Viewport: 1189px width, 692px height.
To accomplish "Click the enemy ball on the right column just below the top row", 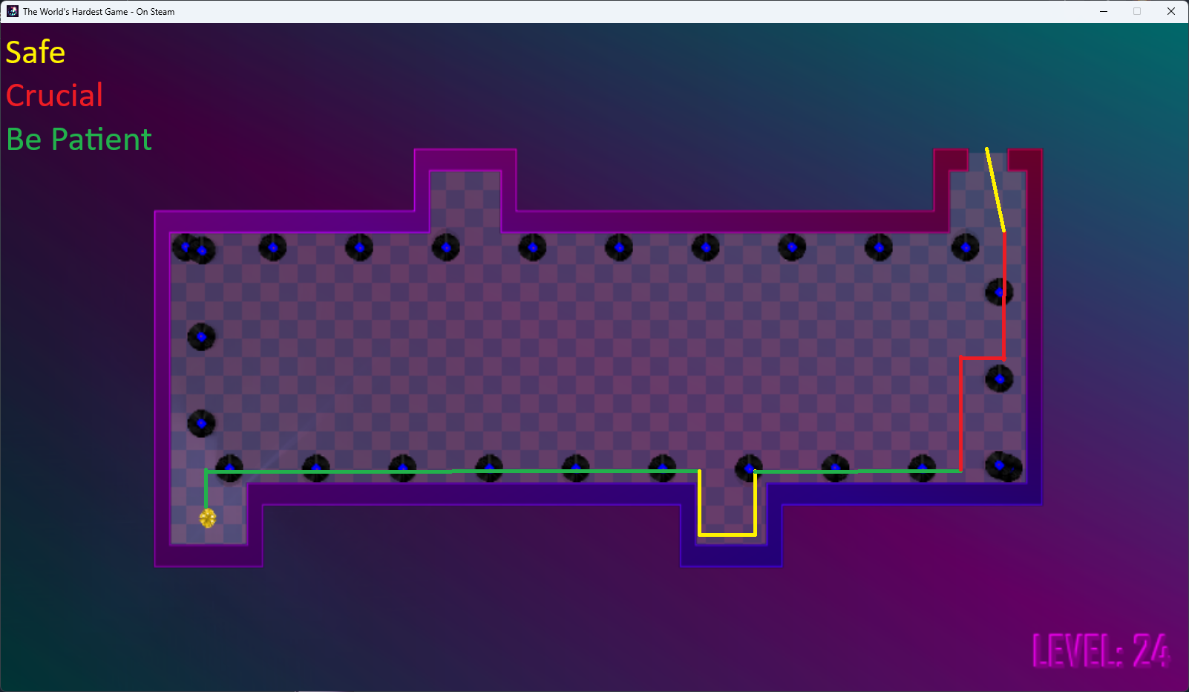I will [999, 292].
